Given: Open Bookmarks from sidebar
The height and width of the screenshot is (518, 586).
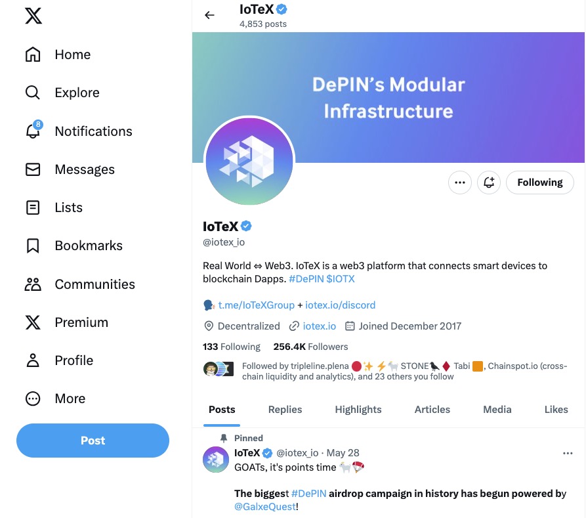Looking at the screenshot, I should (33, 246).
